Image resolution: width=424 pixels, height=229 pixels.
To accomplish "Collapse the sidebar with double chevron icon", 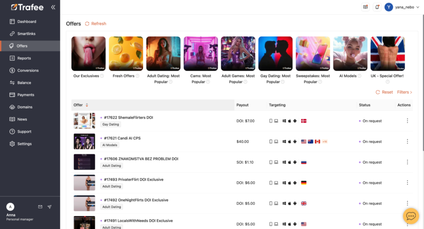I will [53, 7].
